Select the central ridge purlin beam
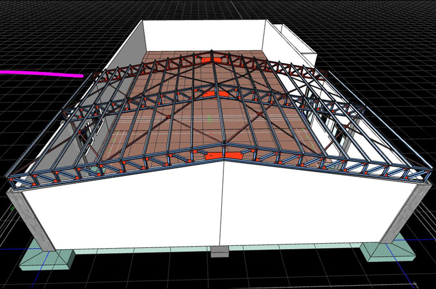The height and width of the screenshot is (289, 436). [217, 98]
